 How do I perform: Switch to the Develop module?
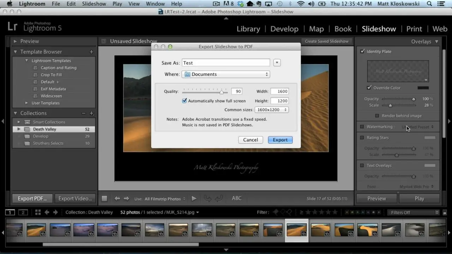284,29
